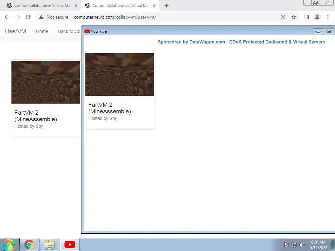Click Hosted by Spy in Chrome page
The image size is (335, 251).
pyautogui.click(x=29, y=126)
